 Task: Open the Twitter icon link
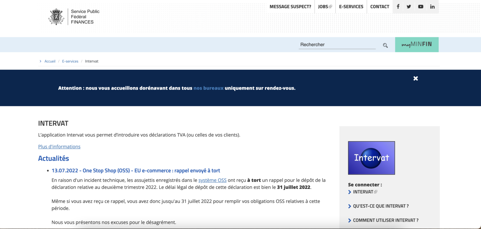[x=409, y=6]
